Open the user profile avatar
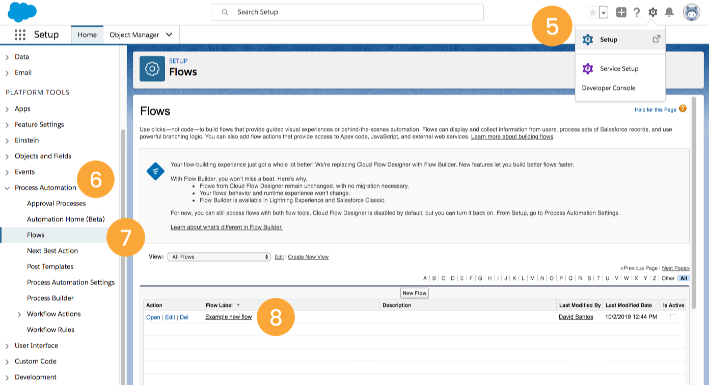This screenshot has height=385, width=709. [692, 12]
